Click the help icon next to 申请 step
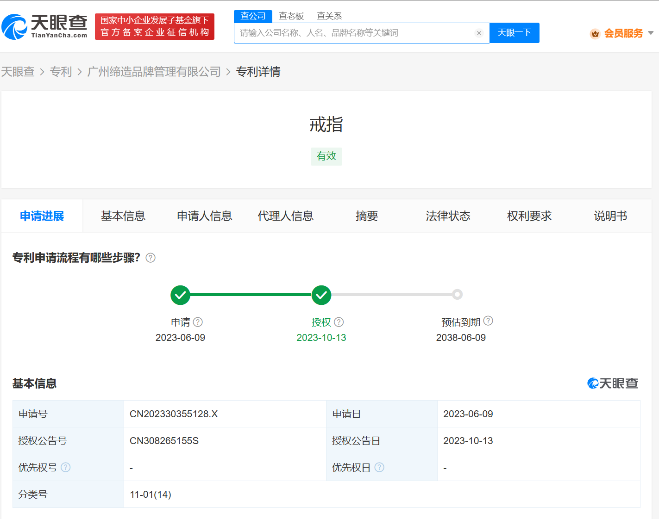 click(x=198, y=322)
